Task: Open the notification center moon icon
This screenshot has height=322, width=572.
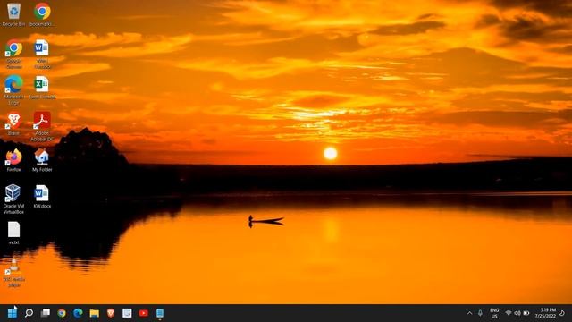Action: (x=562, y=313)
